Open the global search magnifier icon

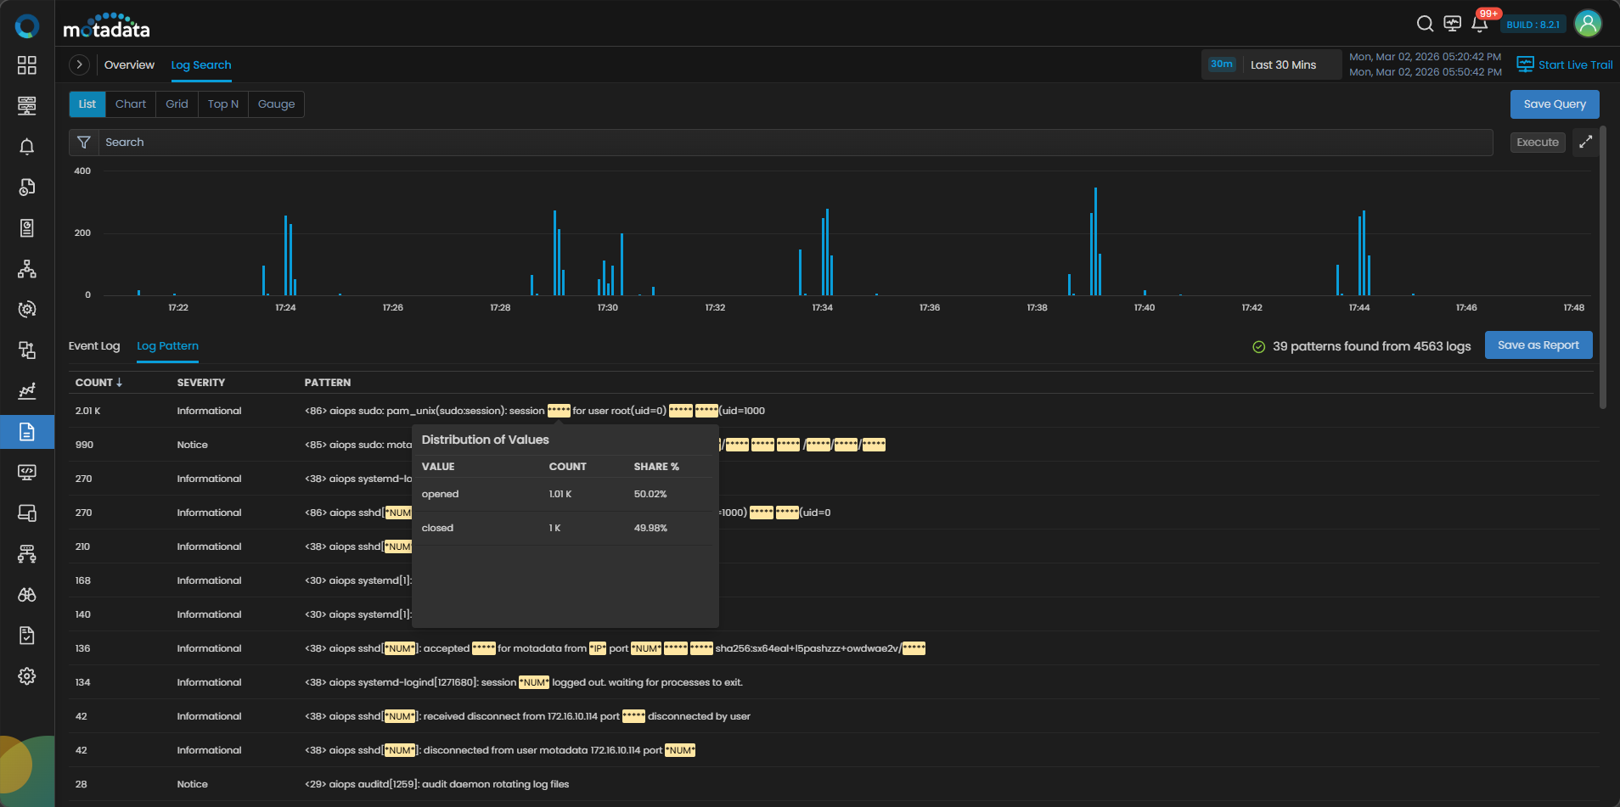1425,24
